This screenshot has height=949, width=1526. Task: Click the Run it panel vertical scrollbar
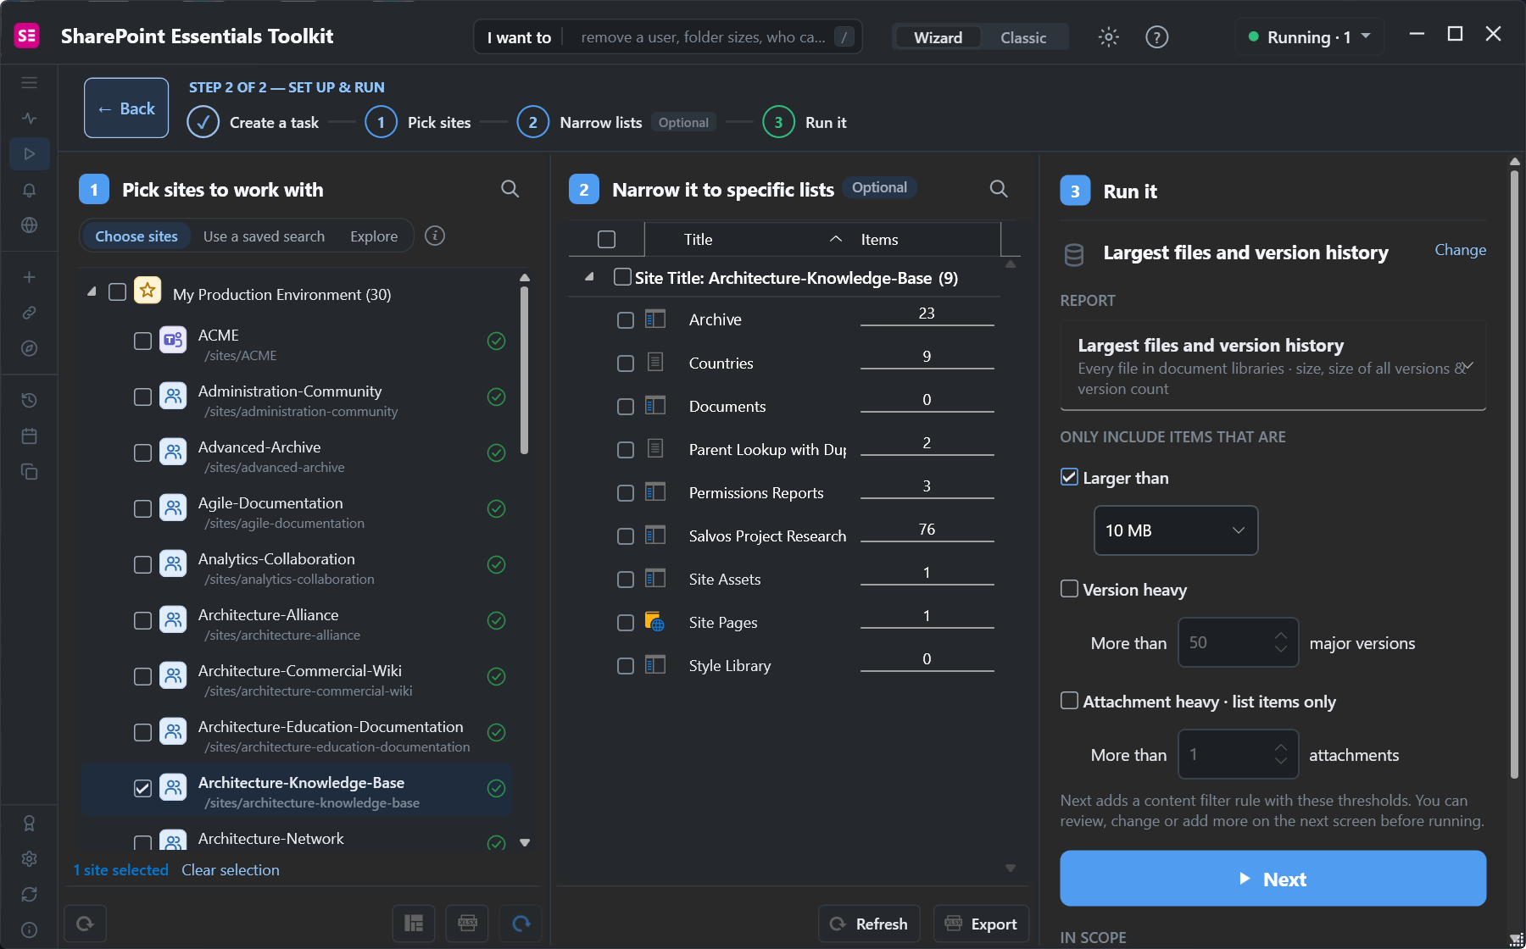coord(1514,473)
